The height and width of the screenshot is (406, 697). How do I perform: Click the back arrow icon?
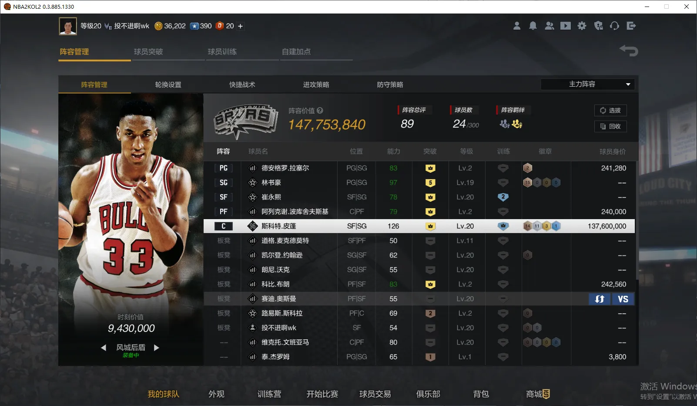point(629,51)
